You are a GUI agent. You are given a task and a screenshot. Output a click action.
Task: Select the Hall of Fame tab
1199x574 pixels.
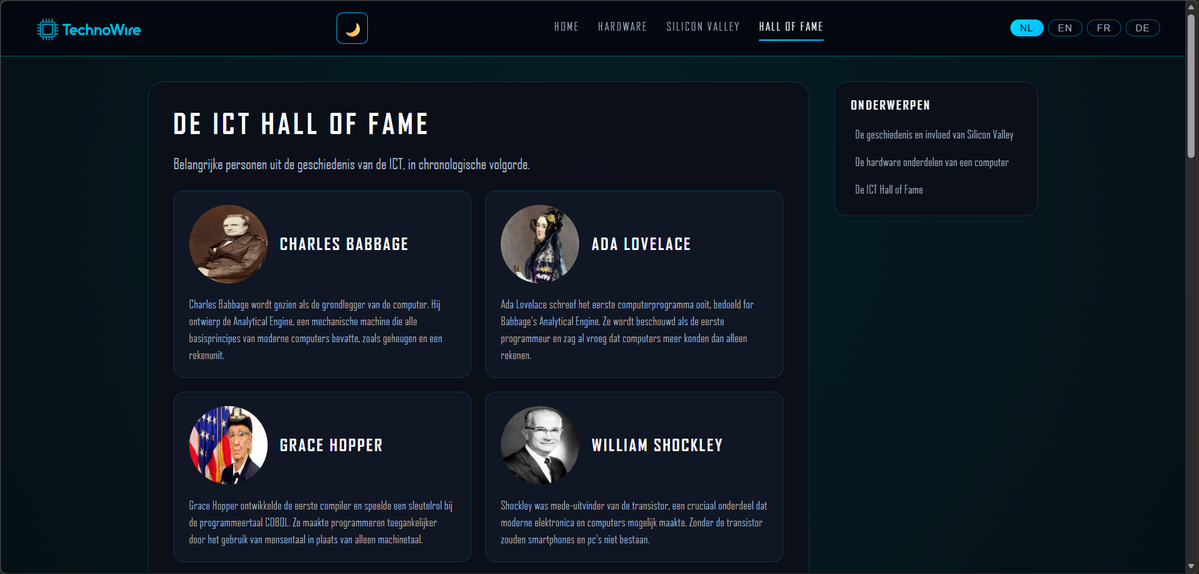tap(790, 27)
